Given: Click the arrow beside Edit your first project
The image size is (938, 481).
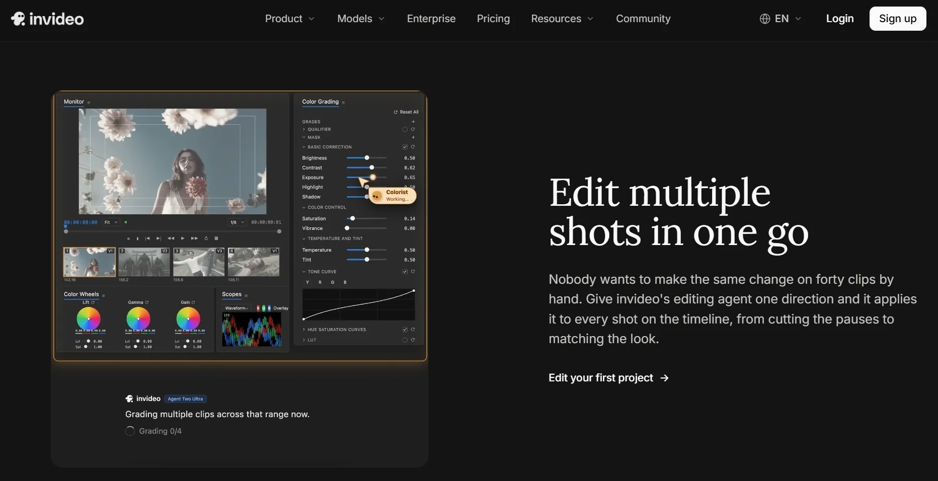Looking at the screenshot, I should 665,378.
